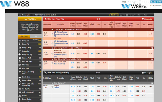The width and height of the screenshot is (162, 102).
Task: Open the plus-box display dropdown in toolbar
Action: click(x=122, y=15)
